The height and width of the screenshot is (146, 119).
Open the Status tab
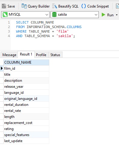(55, 55)
